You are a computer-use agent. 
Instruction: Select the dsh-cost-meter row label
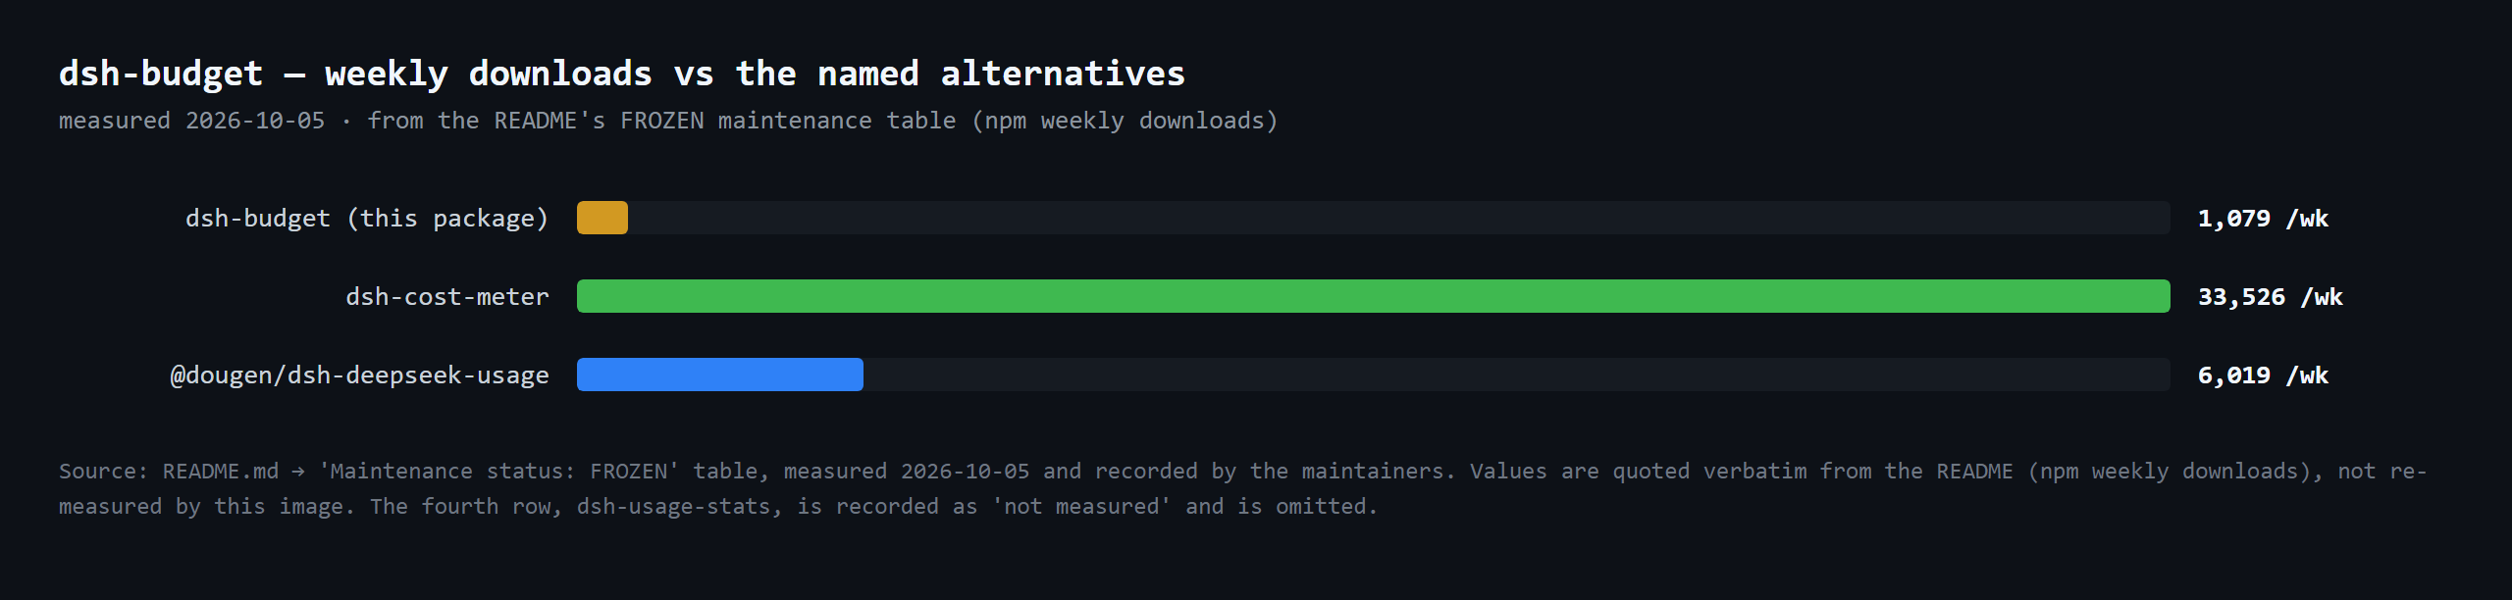447,297
